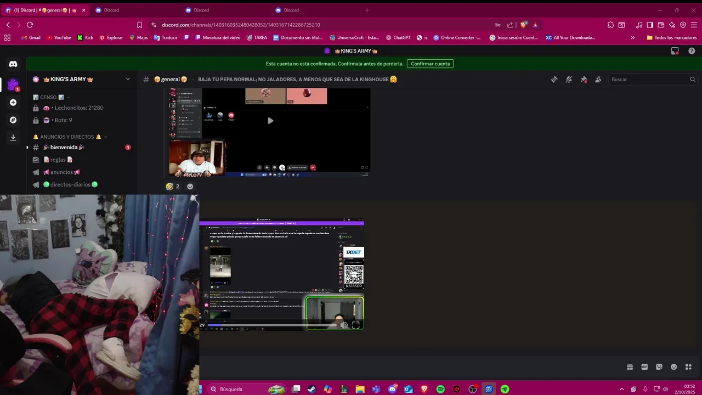Open the ChatGPT bookmark

tap(398, 38)
